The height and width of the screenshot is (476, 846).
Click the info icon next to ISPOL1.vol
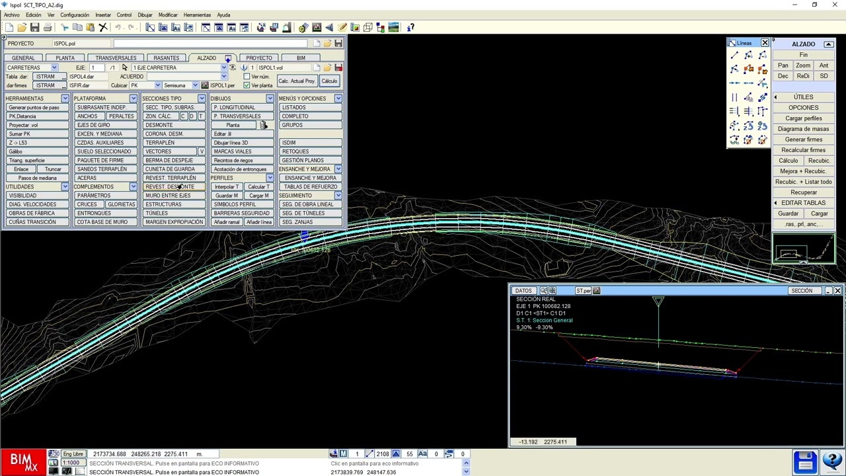pos(244,67)
